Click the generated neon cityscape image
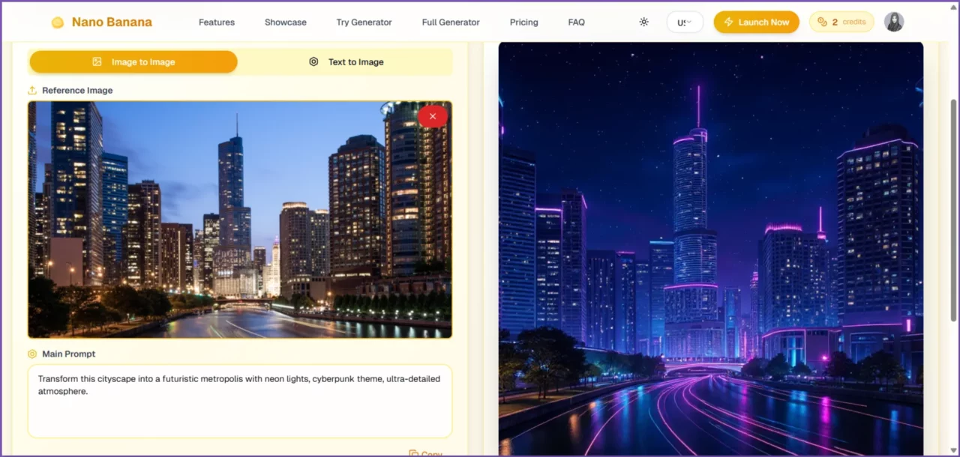 tap(710, 247)
